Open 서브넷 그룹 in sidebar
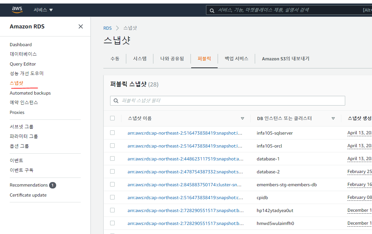The height and width of the screenshot is (234, 372). click(x=22, y=127)
